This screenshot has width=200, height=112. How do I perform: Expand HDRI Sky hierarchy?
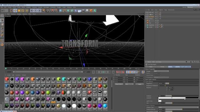(x=146, y=12)
